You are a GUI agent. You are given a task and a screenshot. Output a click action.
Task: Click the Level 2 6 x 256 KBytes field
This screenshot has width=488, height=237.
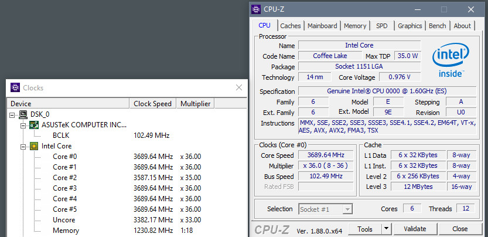[x=418, y=176]
